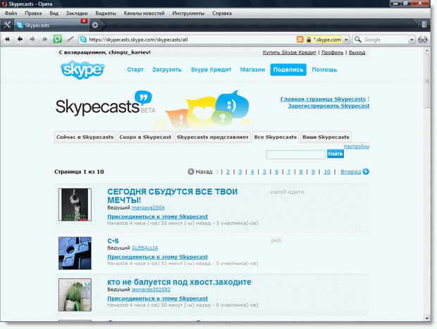This screenshot has width=437, height=329.
Task: Go back with the back arrow
Action: pyautogui.click(x=20, y=39)
